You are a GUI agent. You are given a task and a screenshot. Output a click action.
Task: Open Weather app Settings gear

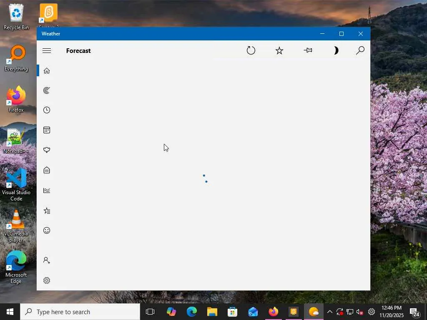(47, 280)
